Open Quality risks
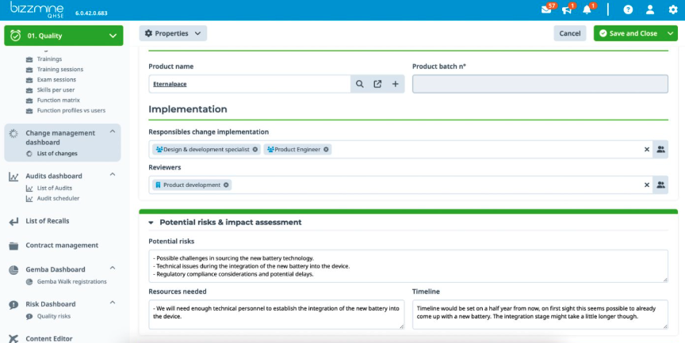 (x=53, y=316)
